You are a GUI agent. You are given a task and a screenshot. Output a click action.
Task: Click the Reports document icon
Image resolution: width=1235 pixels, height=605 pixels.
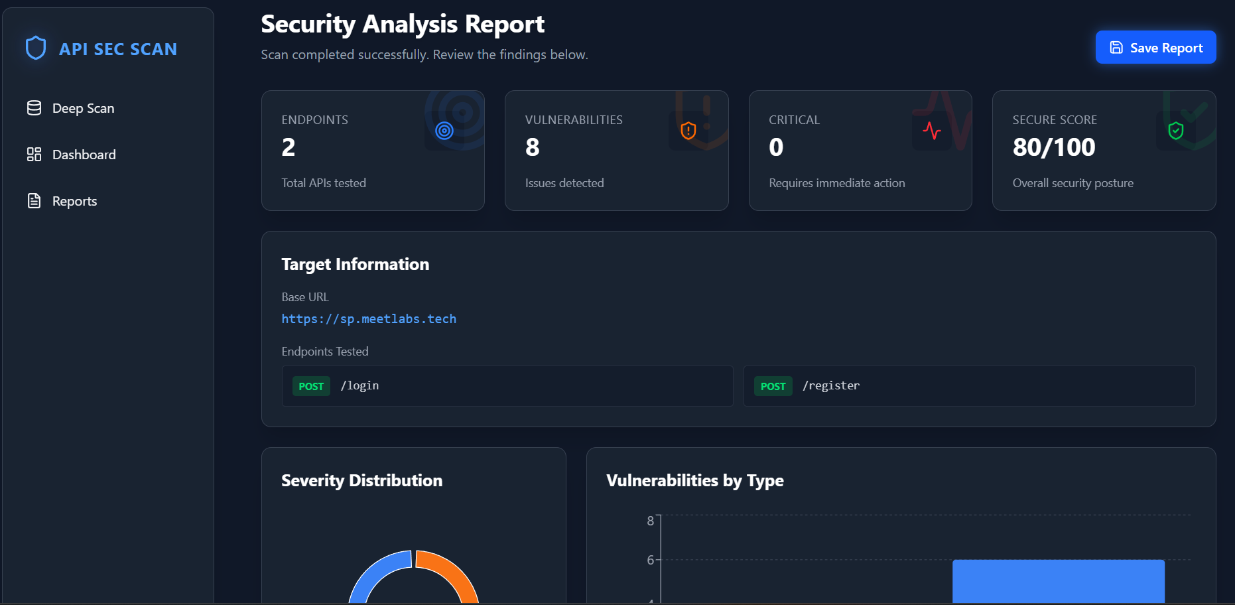click(x=34, y=201)
